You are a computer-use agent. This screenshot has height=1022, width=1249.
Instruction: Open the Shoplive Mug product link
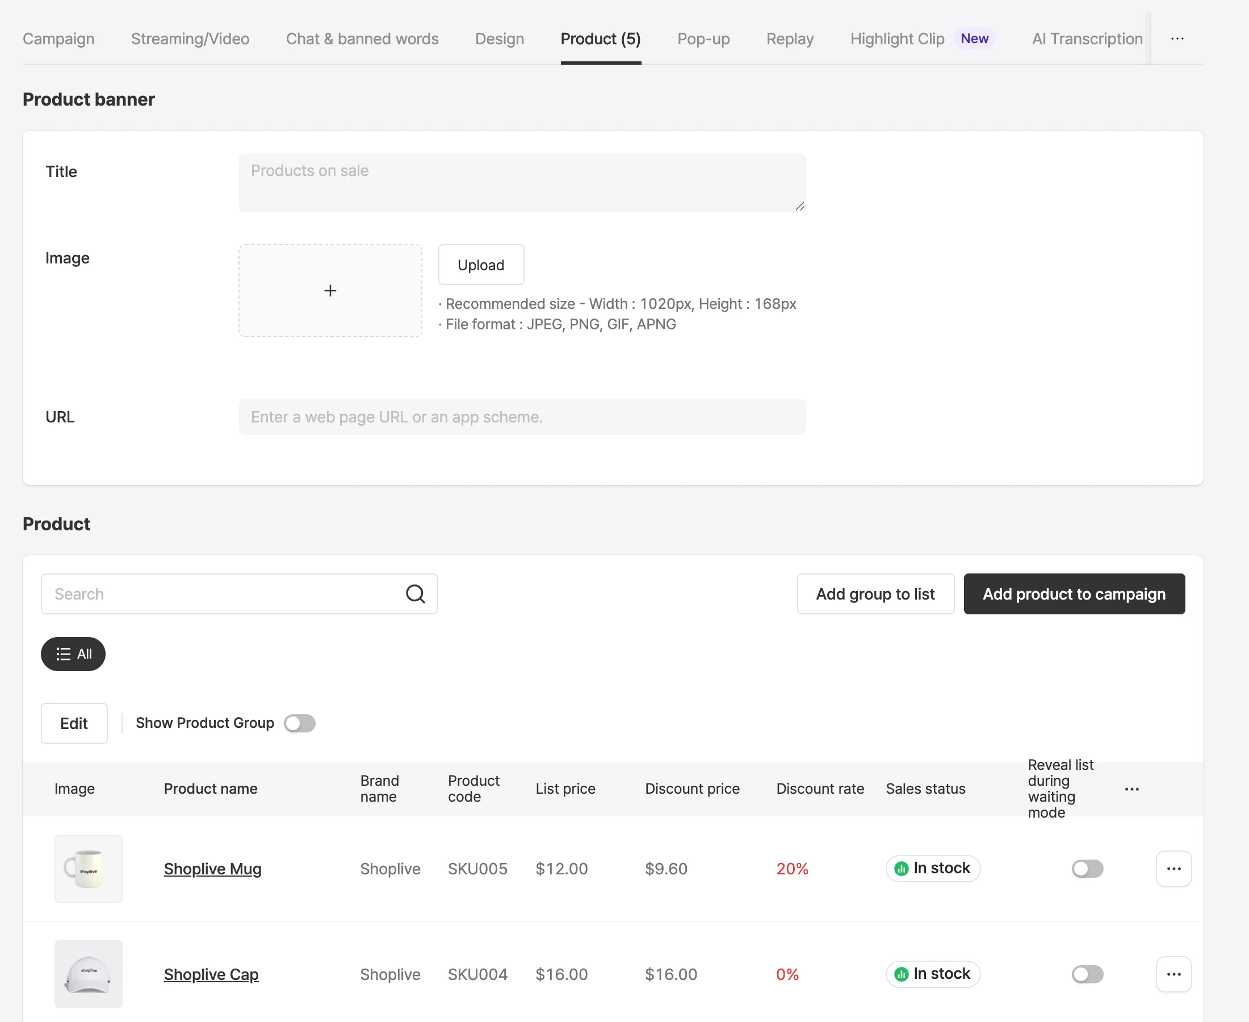(212, 868)
